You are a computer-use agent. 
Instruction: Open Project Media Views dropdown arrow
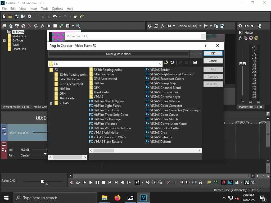(x=73, y=26)
